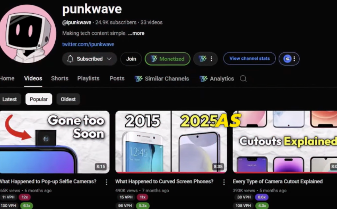Switch to the Home tab
This screenshot has height=209, width=337.
click(7, 78)
